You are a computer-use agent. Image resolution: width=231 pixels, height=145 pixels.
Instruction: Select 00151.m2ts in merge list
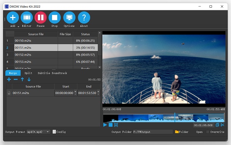[x=33, y=93]
